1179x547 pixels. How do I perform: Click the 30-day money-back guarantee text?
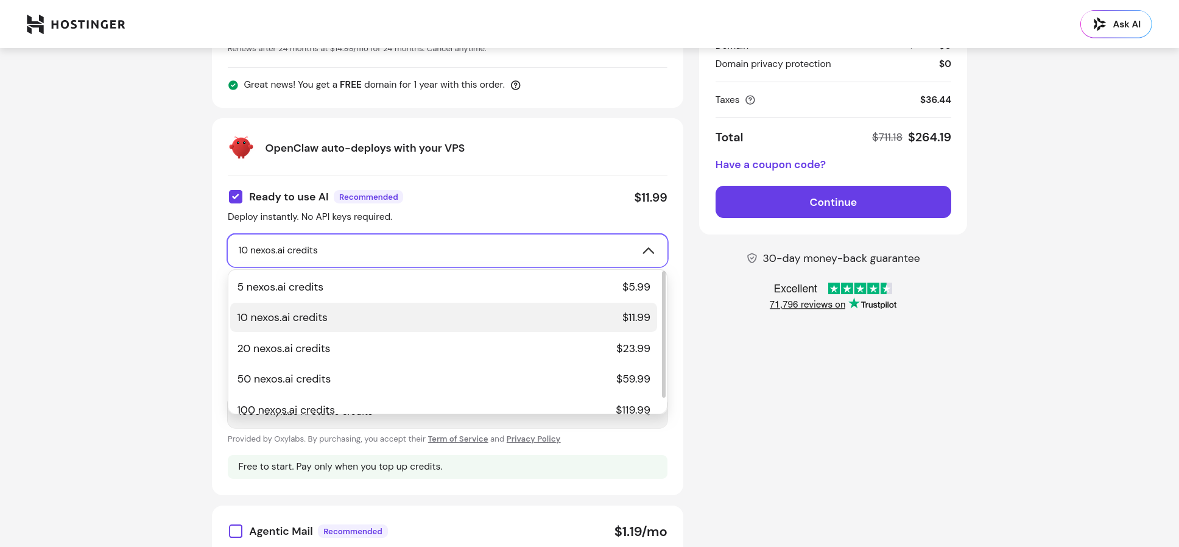pos(841,258)
